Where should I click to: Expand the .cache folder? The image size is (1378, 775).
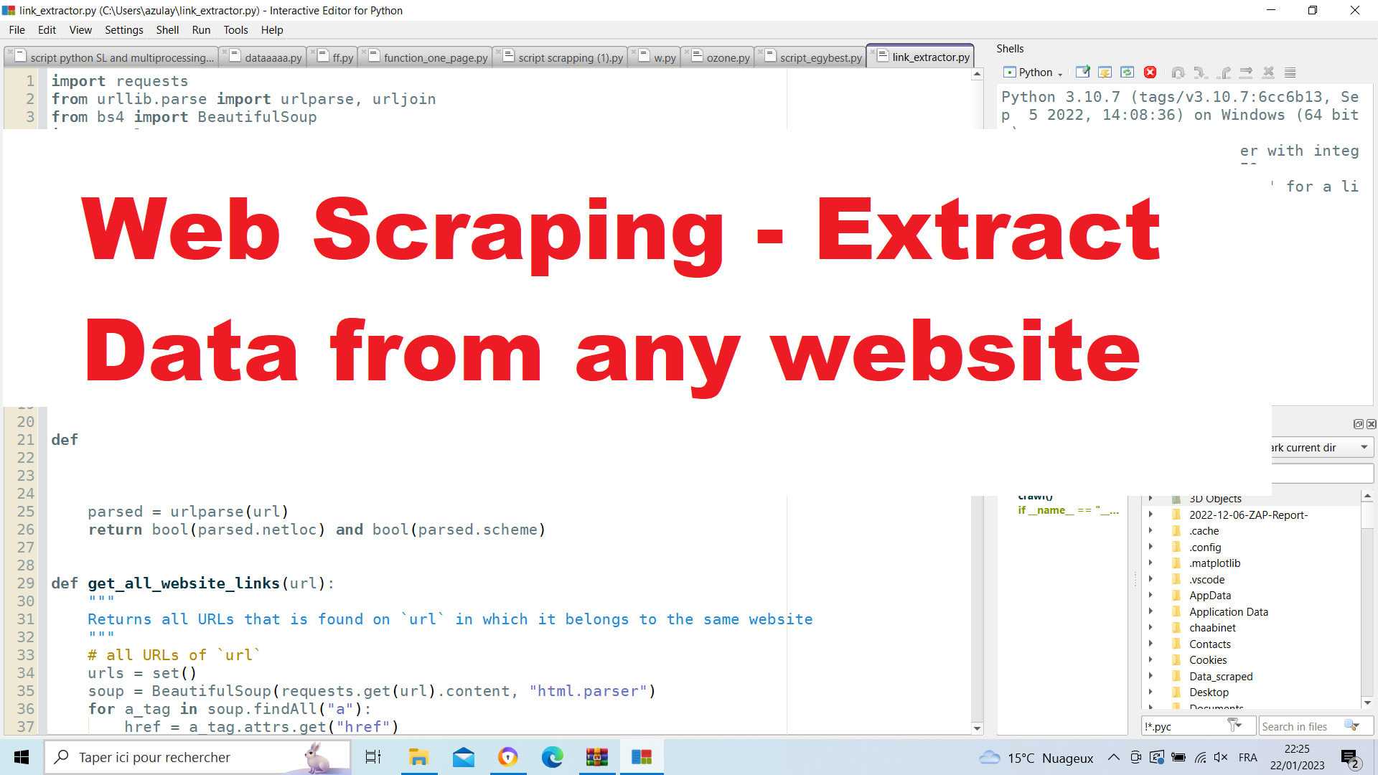pyautogui.click(x=1150, y=531)
